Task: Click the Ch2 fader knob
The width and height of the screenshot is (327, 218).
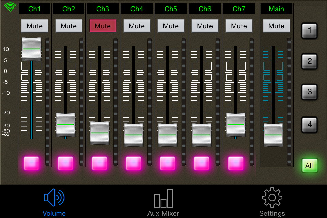Action: (x=65, y=125)
